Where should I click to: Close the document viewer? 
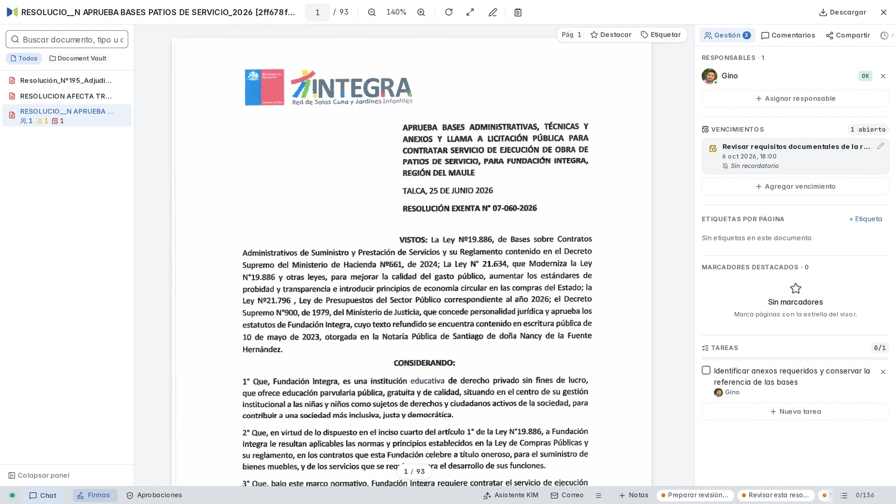(884, 12)
